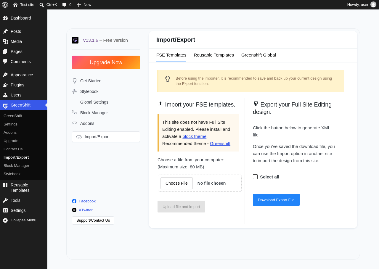Screen dimensions: 379x269
Task: Switch to the FSE Templates tab
Action: 171,55
